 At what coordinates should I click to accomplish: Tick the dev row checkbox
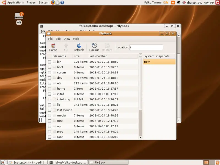[x=50, y=78]
